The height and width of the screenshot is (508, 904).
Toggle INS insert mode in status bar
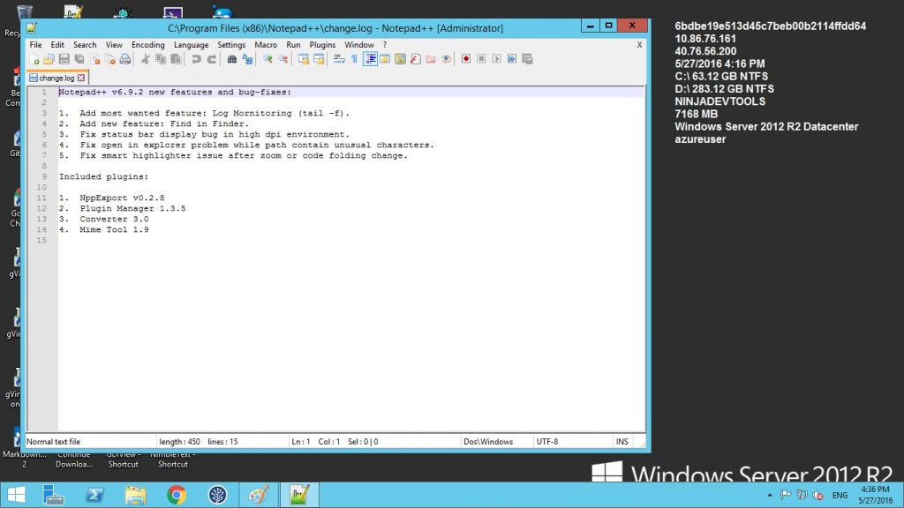click(621, 441)
